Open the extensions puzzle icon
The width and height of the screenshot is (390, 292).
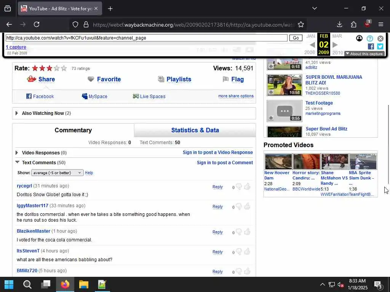(x=353, y=24)
